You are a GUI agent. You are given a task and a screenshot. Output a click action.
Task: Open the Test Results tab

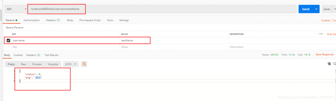coord(51,55)
